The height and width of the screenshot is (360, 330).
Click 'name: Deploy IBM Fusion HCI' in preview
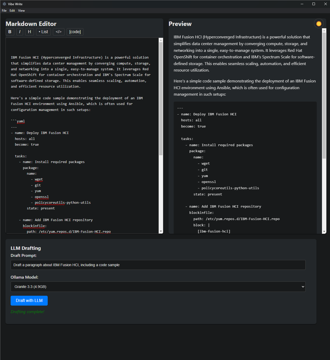tap(209, 114)
